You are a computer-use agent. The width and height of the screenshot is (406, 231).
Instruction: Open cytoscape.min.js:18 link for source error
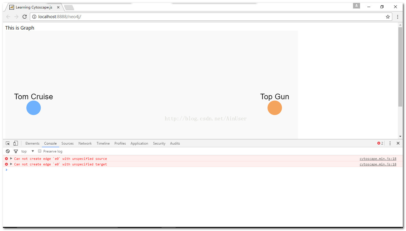378,159
